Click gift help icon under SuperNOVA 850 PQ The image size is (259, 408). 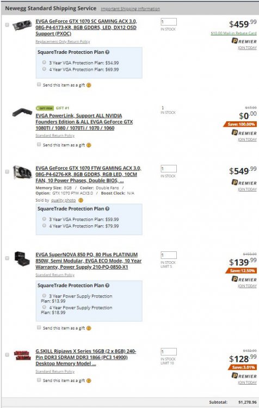tap(89, 328)
